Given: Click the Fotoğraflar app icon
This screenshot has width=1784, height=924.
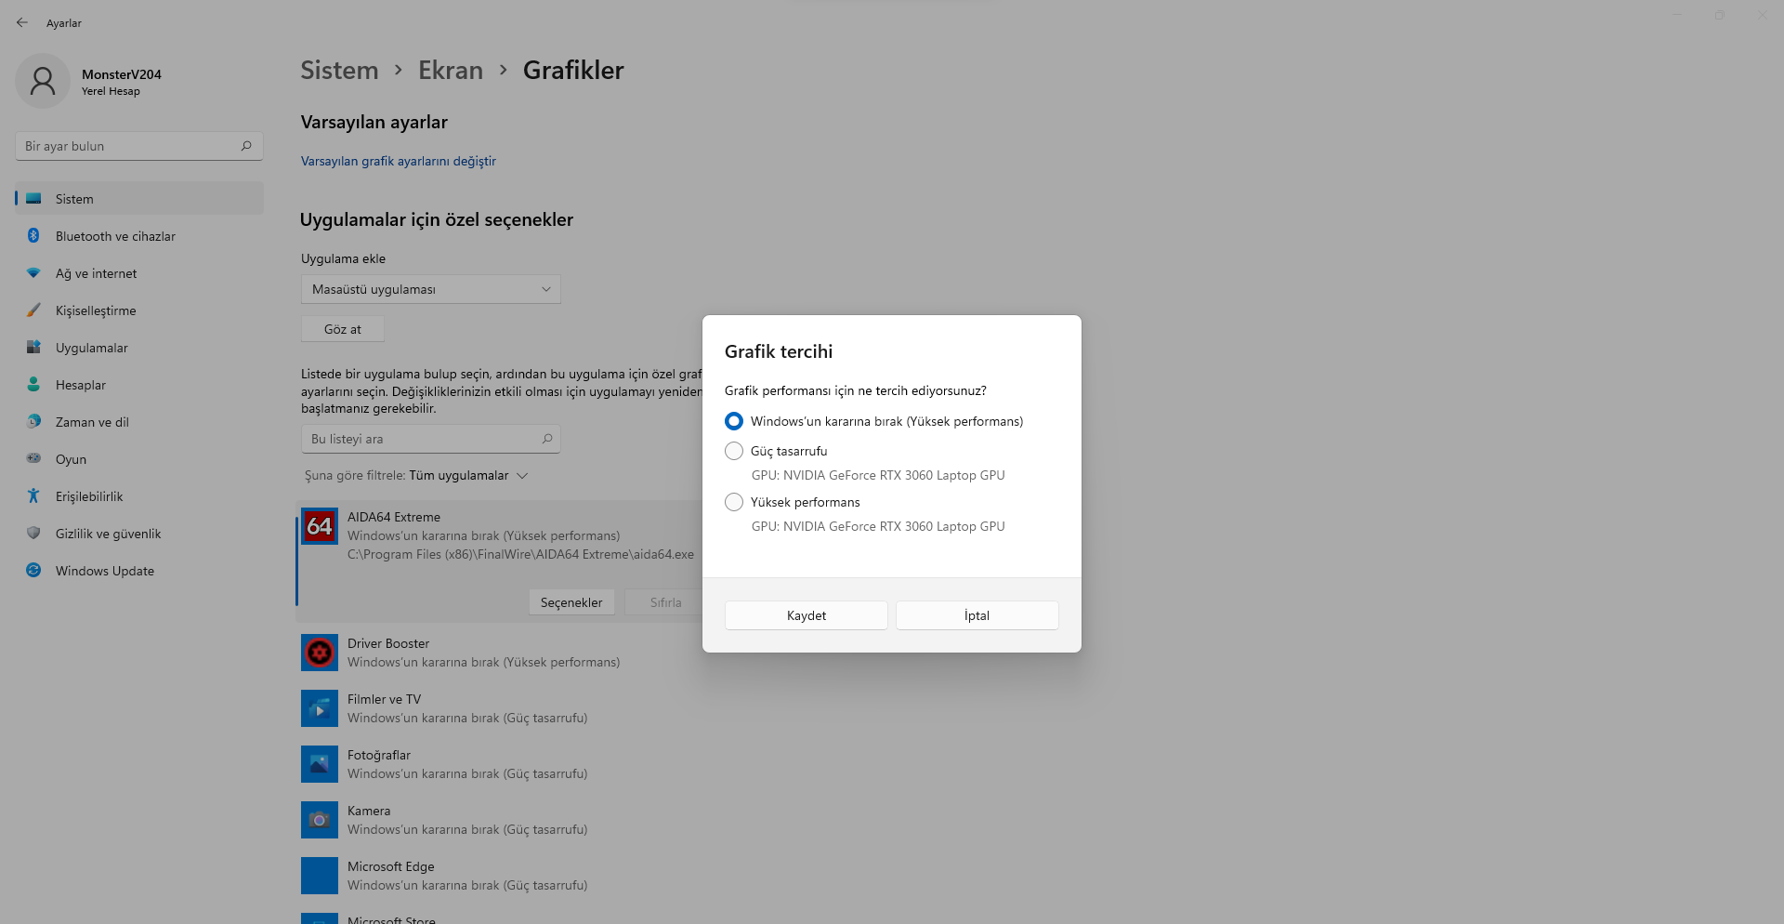Looking at the screenshot, I should click(x=320, y=764).
